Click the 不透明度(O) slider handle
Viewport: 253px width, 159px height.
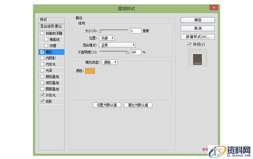pos(127,52)
